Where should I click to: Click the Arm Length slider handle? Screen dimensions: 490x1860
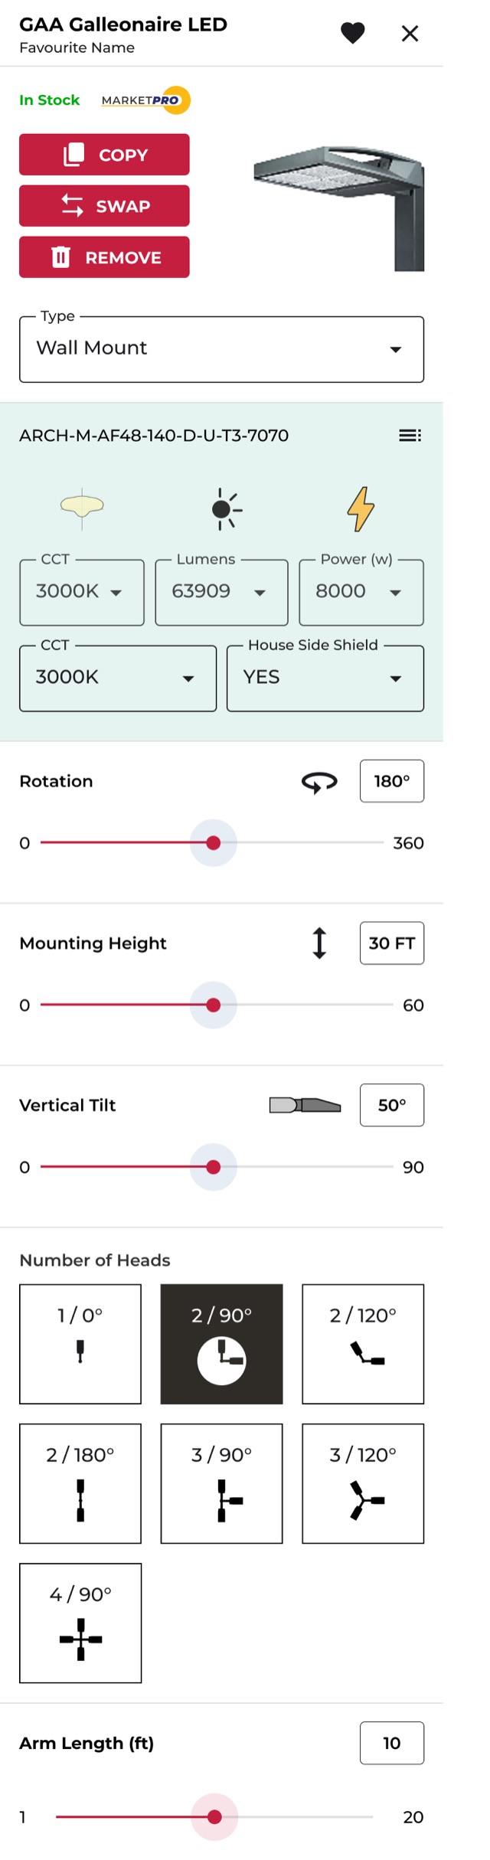coord(215,1817)
